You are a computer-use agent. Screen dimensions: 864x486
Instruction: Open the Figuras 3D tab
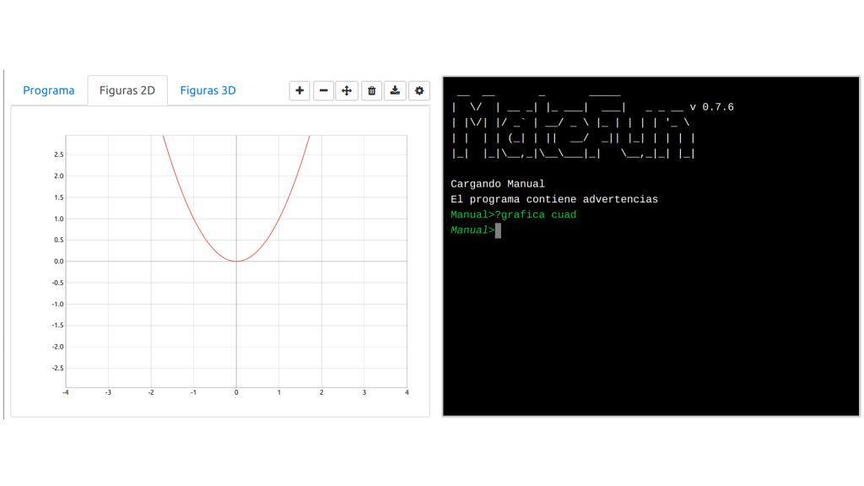208,90
